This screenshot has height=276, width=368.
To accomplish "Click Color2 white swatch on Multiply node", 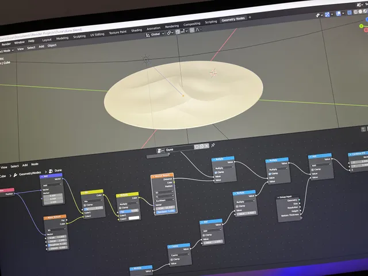I will point(134,218).
